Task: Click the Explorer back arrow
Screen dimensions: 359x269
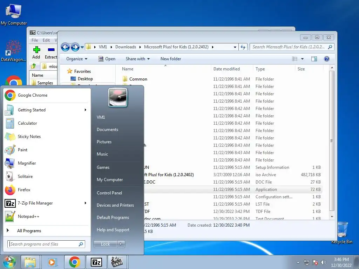Action: [65, 47]
